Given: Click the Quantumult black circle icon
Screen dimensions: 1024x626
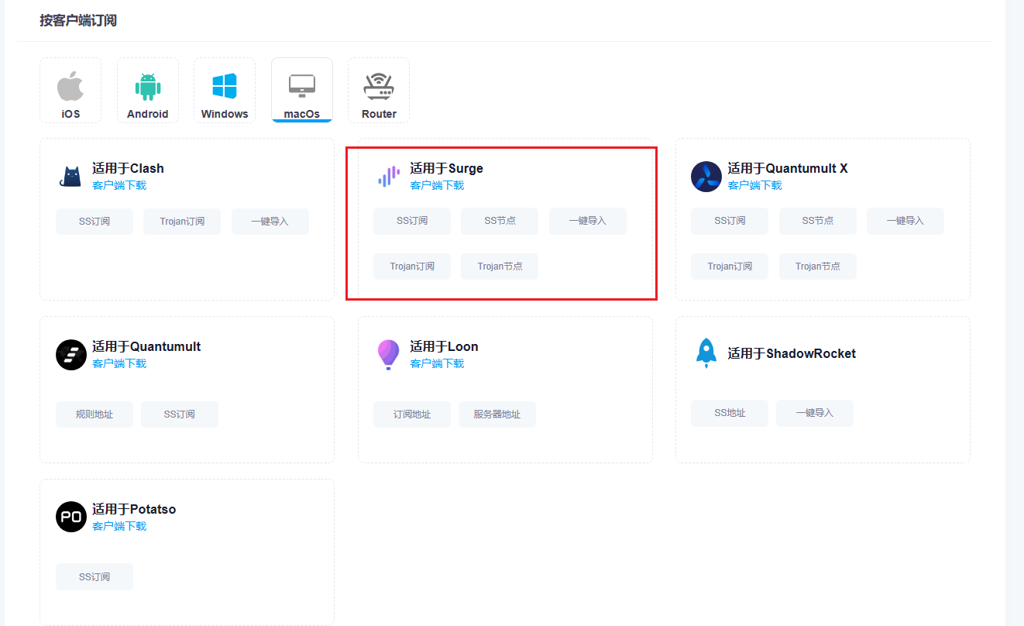Looking at the screenshot, I should [x=70, y=355].
